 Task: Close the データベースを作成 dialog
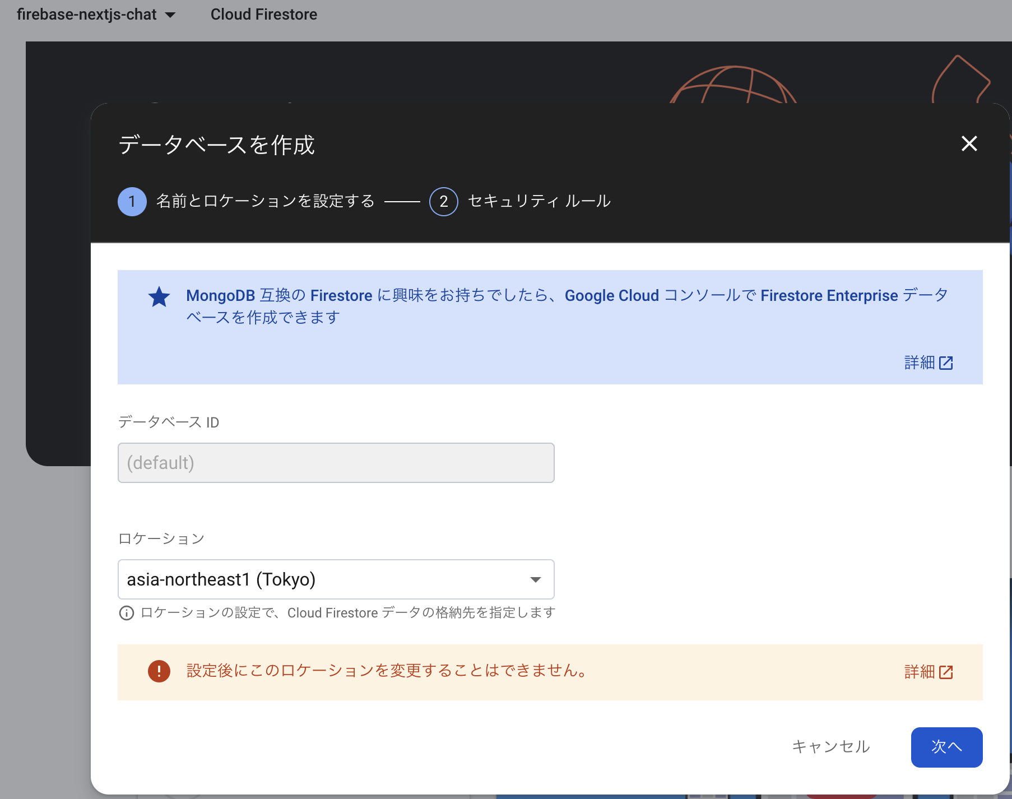click(969, 143)
